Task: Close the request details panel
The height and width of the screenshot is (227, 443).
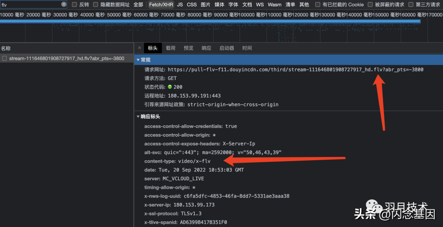Action: (139, 48)
